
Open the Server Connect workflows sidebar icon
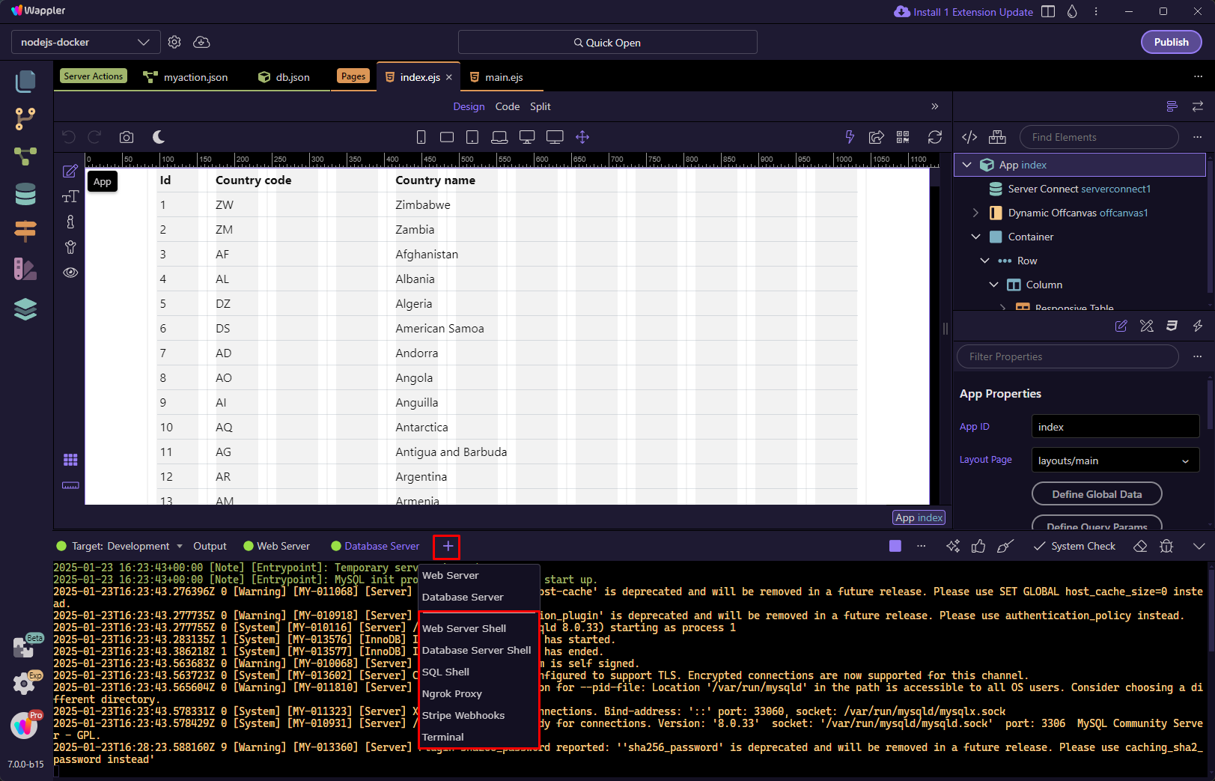click(x=25, y=156)
